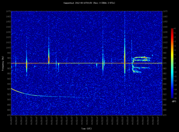Viewport: 179px width, 132px height.
Task: Click the -13 value on the dBFS scale
Action: [x=175, y=85]
